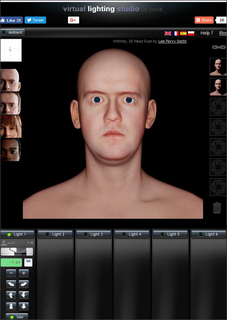
Task: Lower the light with down arrow
Action: [24, 306]
